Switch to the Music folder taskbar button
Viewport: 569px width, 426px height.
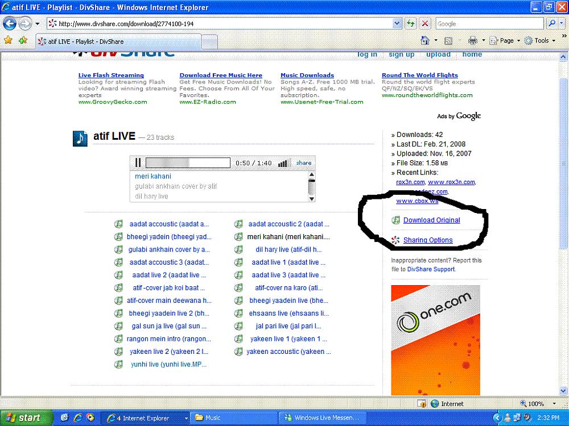point(234,417)
